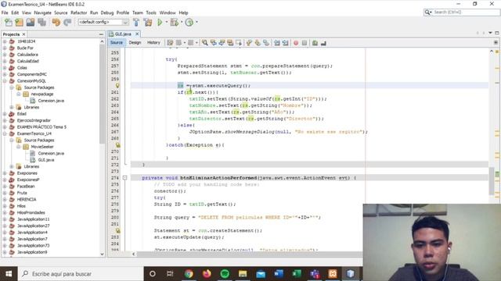Collapse the MovieSeeker package node
Screen dimensions: 501x281
[x=19, y=147]
